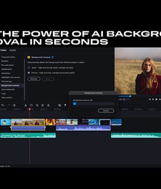161x189 pixels.
Task: Click the Background removal dialog title bar
Action: tap(93, 93)
